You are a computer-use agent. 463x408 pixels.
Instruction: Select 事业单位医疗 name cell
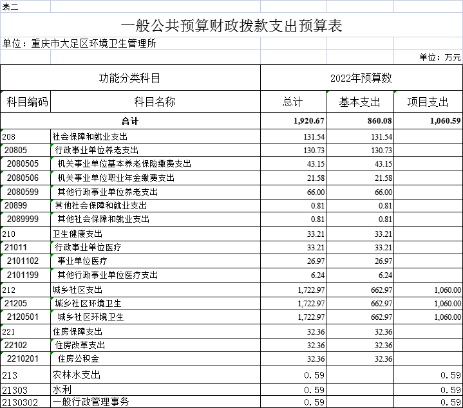pos(155,261)
